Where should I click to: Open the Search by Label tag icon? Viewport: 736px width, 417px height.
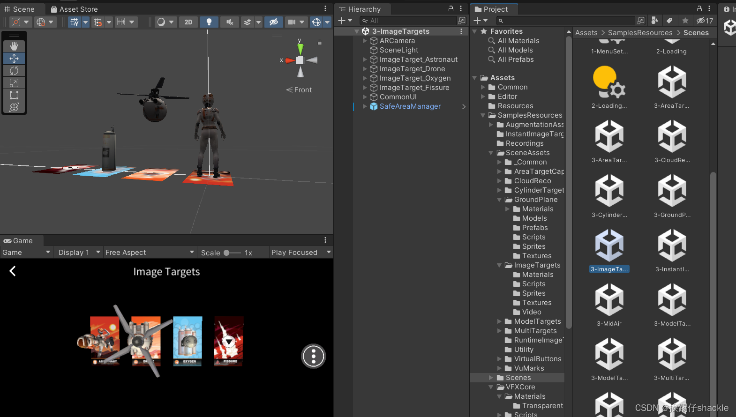click(669, 21)
